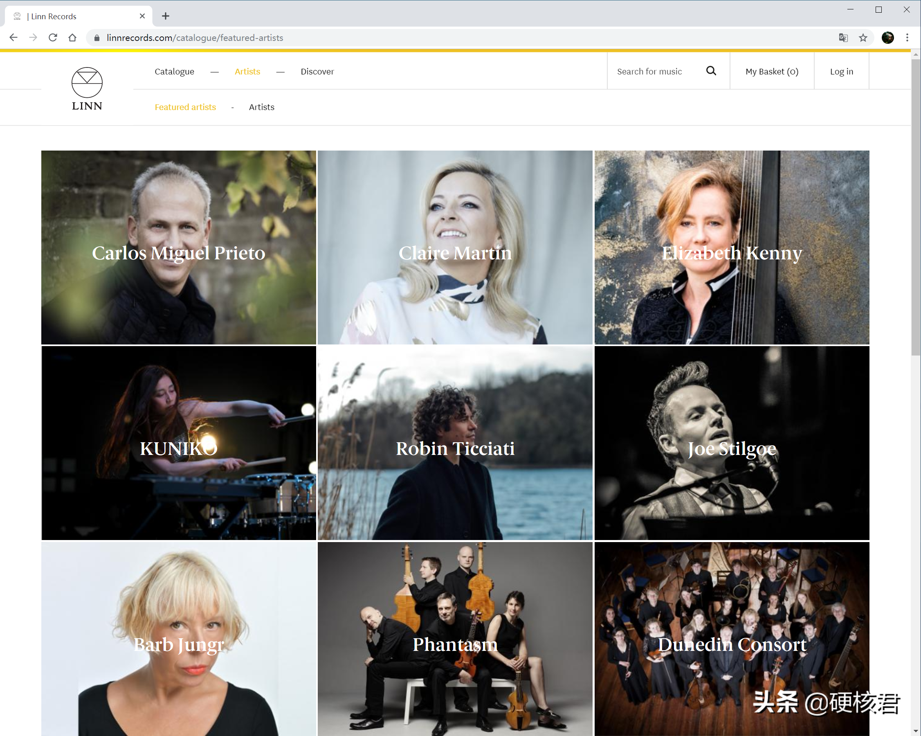Open the Artists menu item

(x=247, y=71)
